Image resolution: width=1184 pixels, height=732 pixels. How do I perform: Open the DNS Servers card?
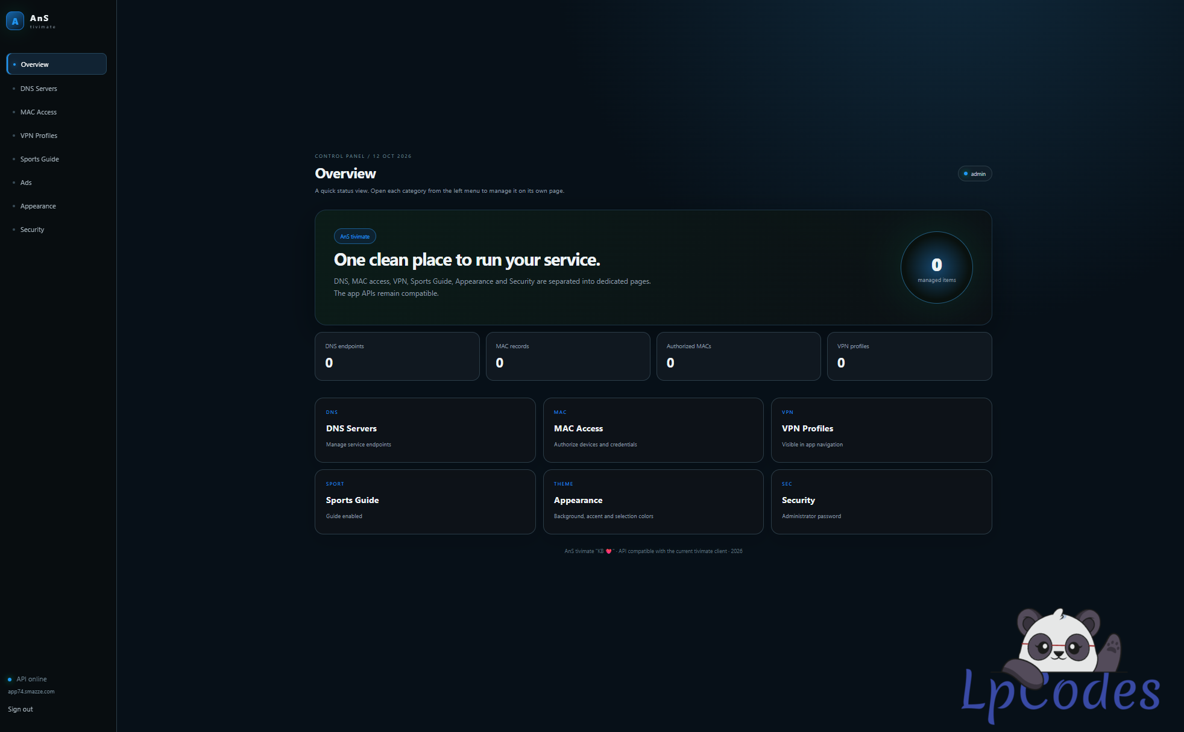click(425, 430)
